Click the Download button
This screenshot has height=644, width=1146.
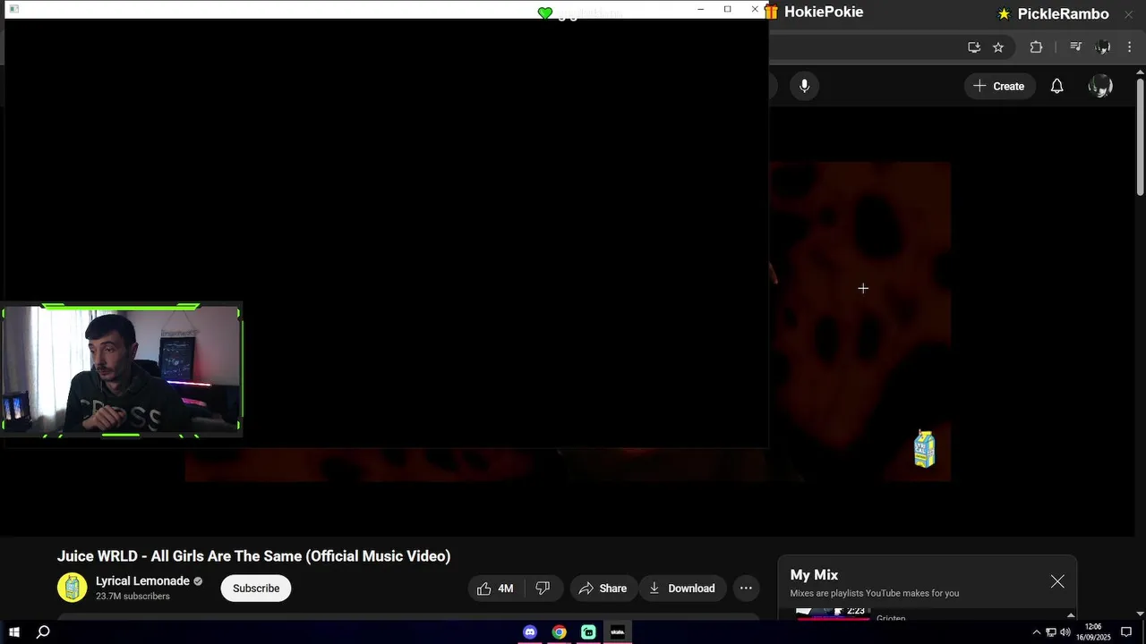682,588
